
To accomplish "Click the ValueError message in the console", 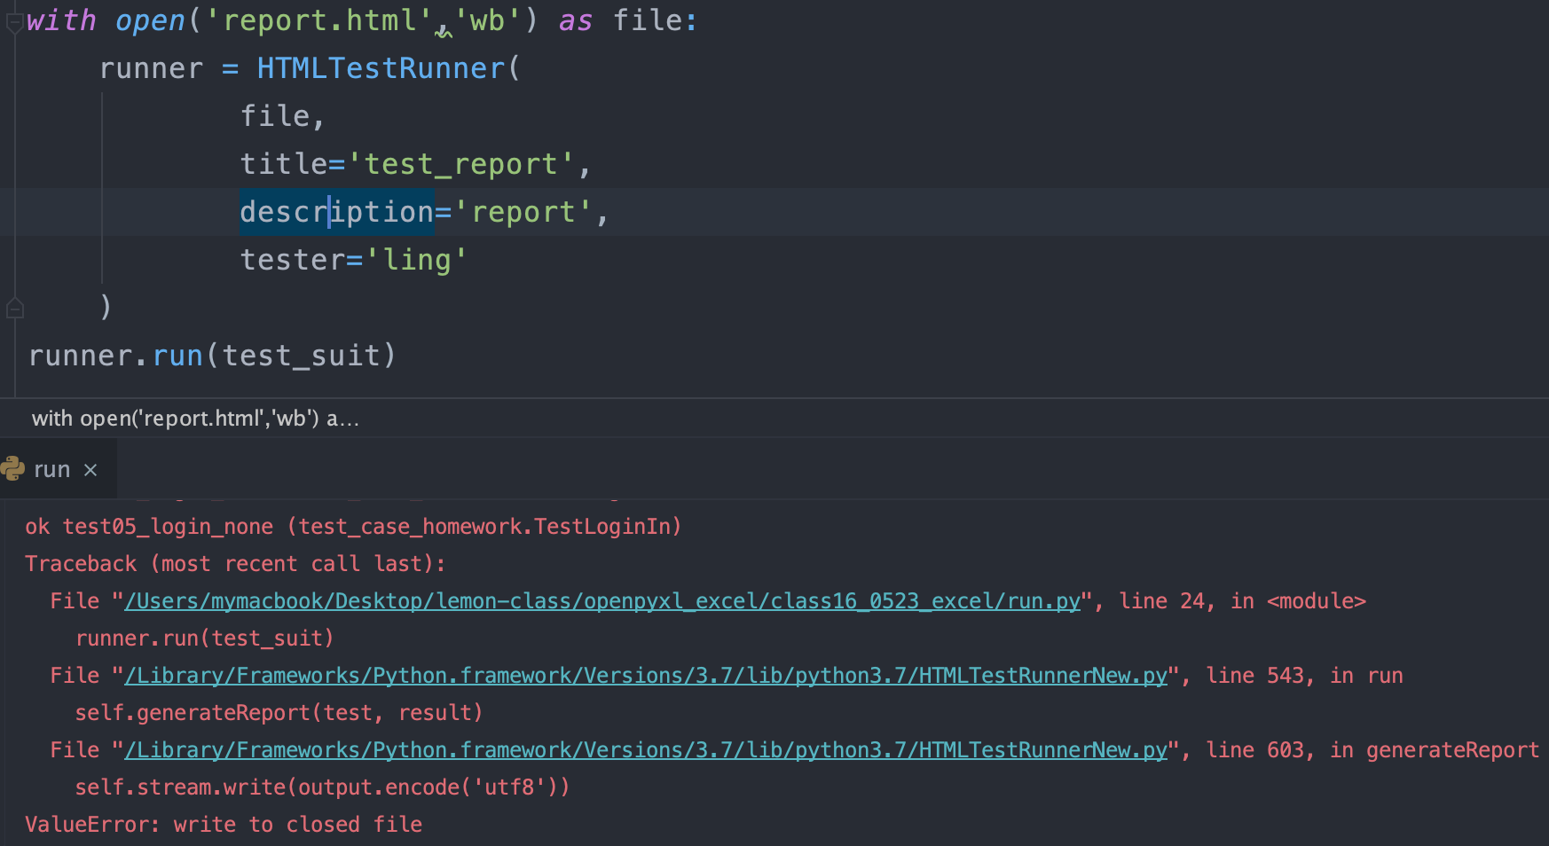I will click(x=224, y=824).
